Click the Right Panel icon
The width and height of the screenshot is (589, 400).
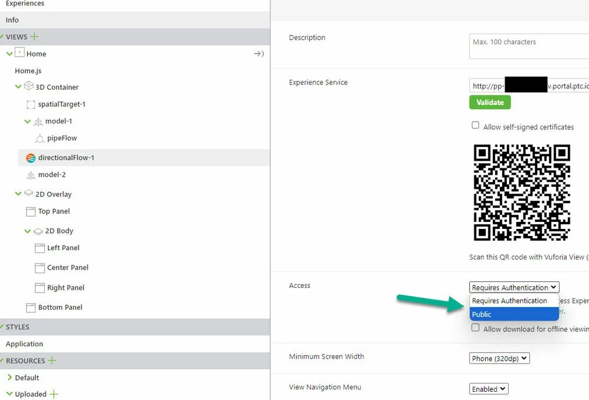[x=40, y=288]
